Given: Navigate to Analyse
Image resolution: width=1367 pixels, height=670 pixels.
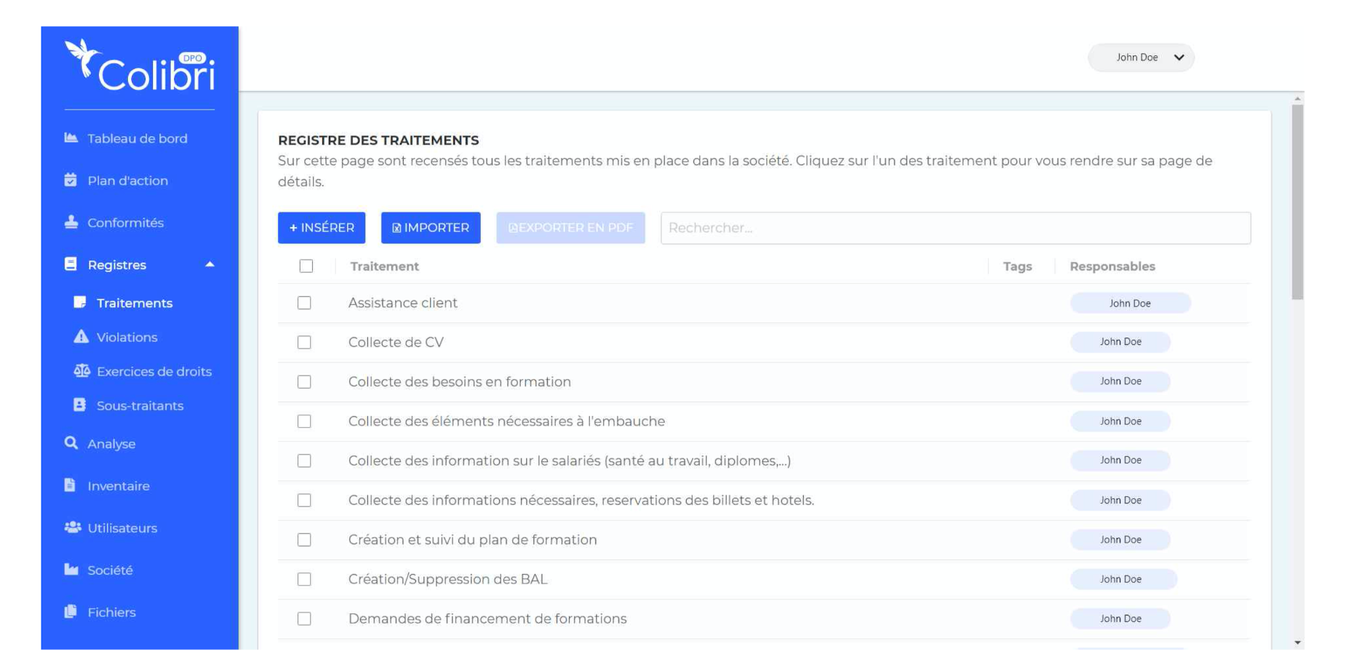Looking at the screenshot, I should [111, 444].
